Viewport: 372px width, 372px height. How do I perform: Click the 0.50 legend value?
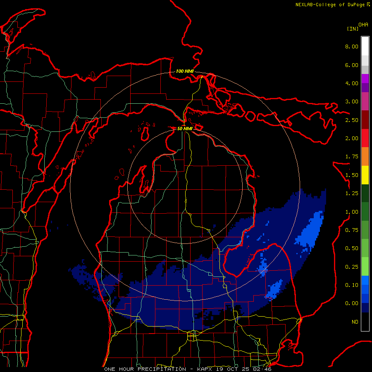coord(352,248)
